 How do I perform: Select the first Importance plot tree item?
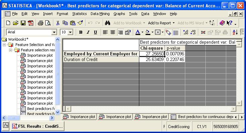click(40, 55)
